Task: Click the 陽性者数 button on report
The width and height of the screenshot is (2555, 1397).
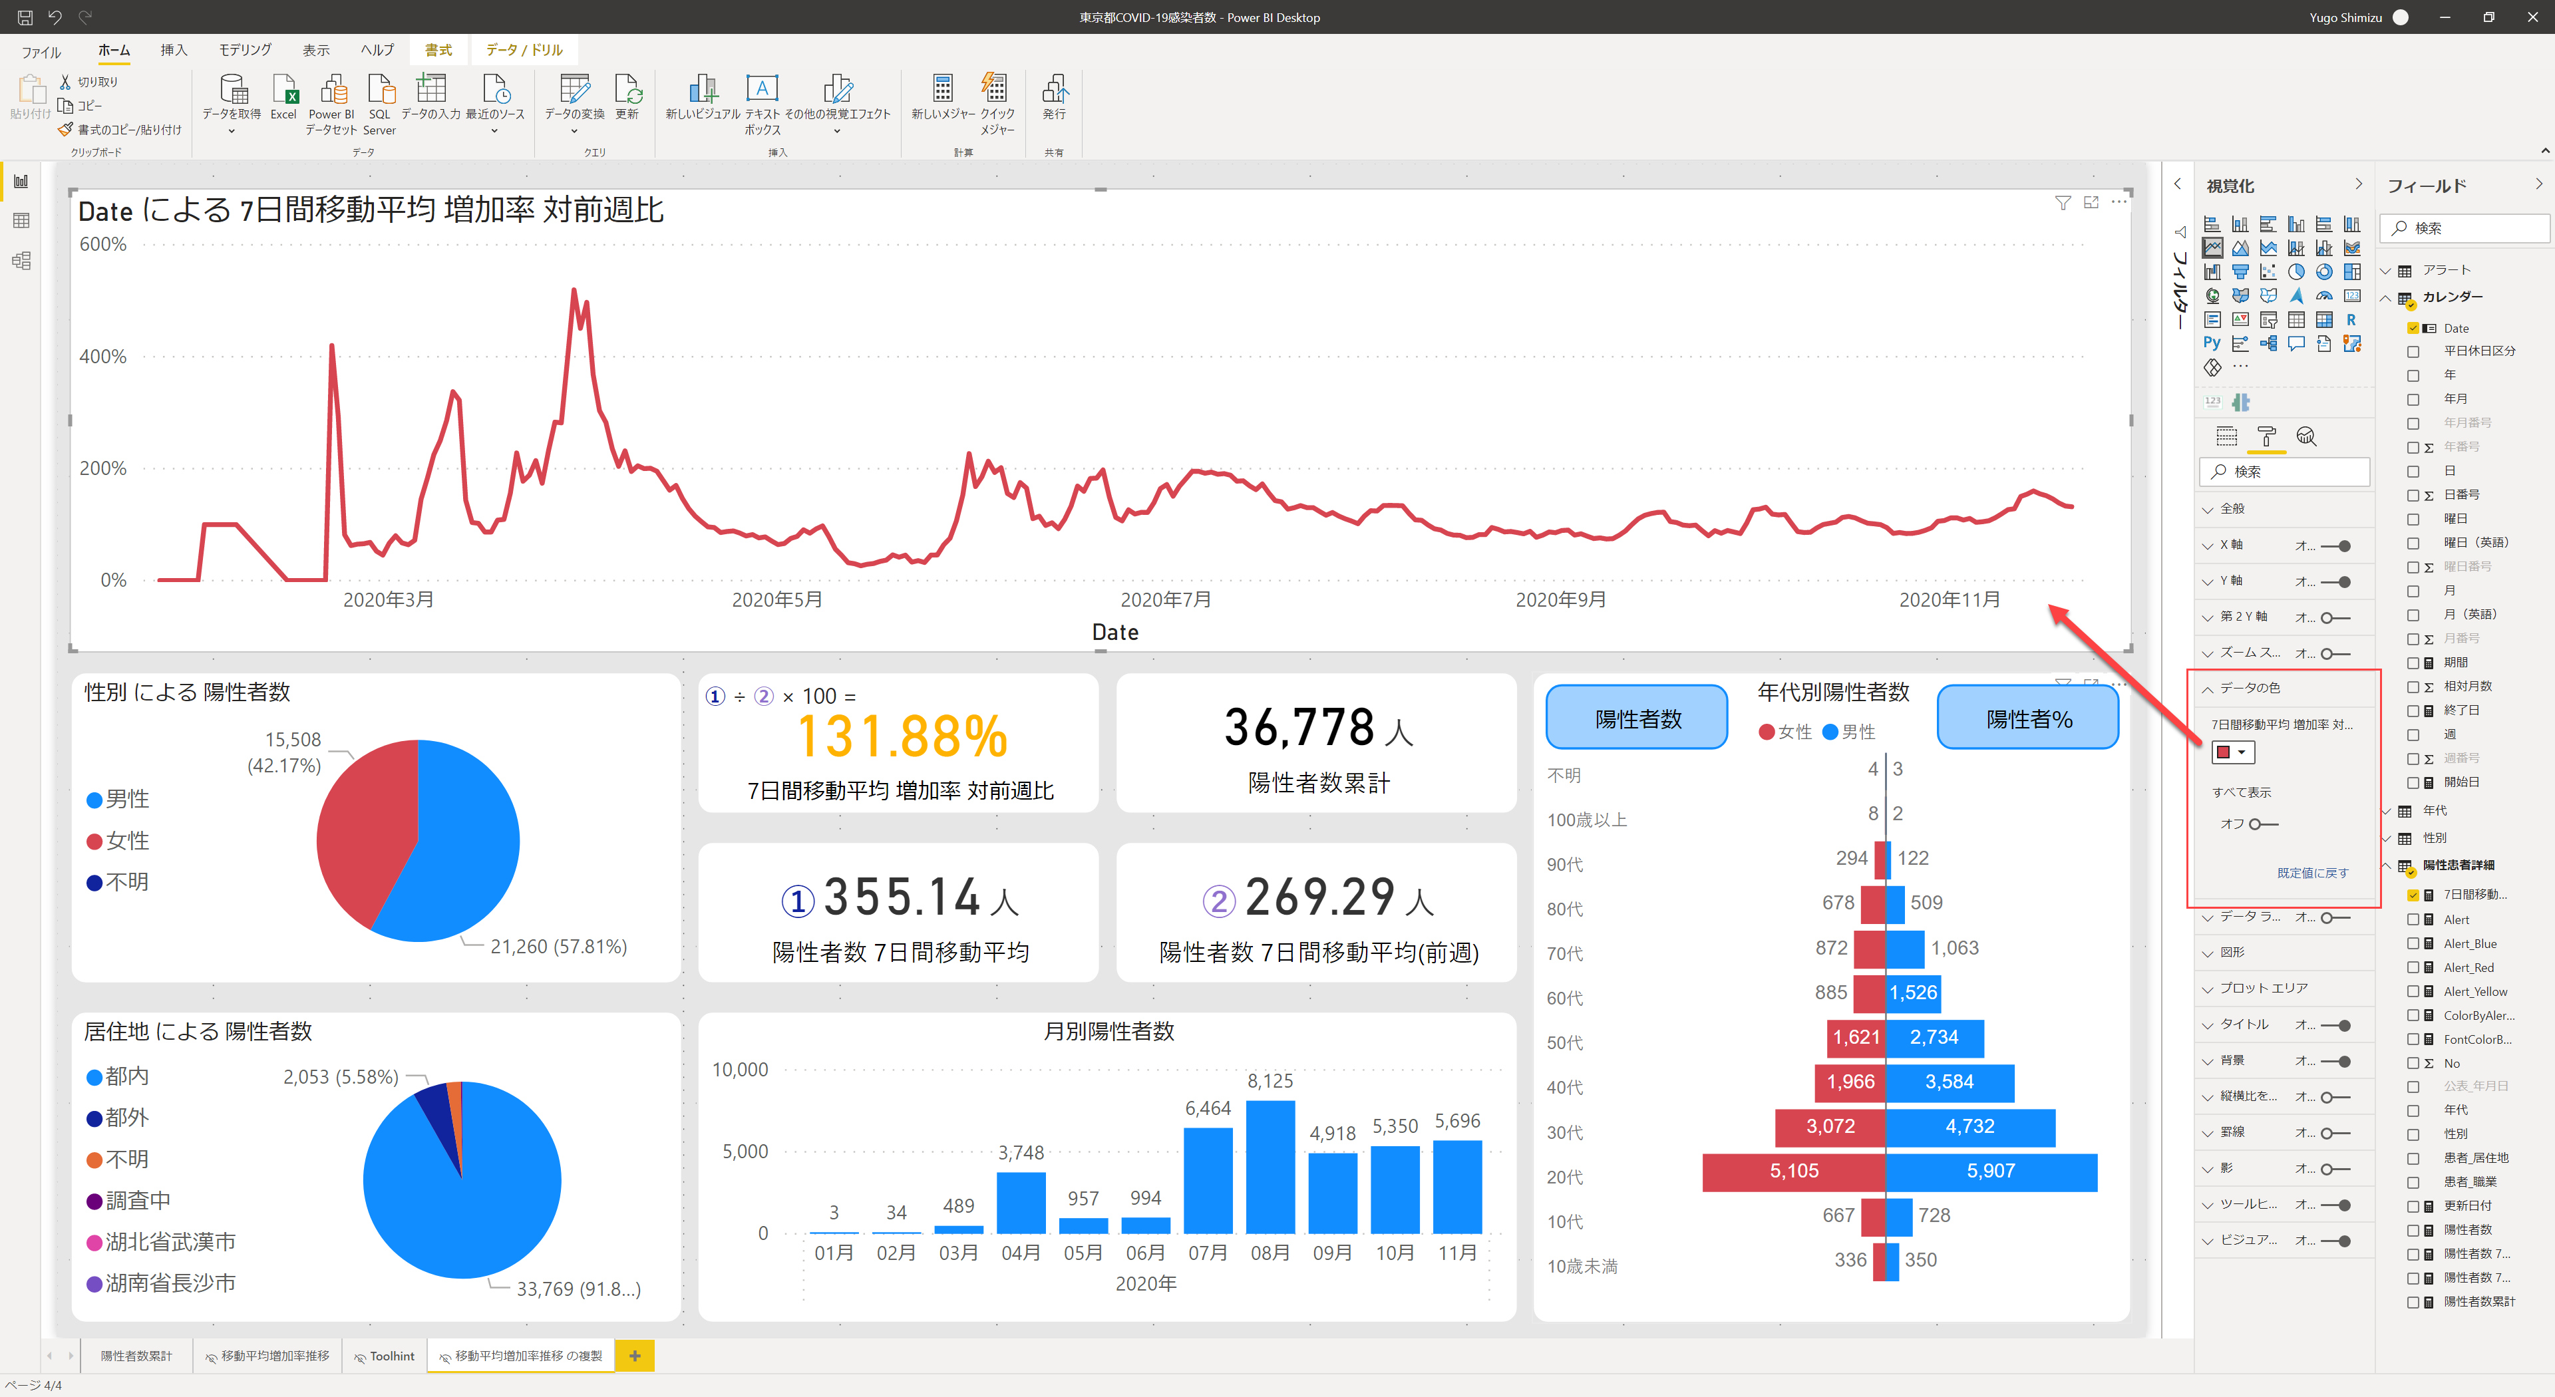Action: coord(1637,718)
